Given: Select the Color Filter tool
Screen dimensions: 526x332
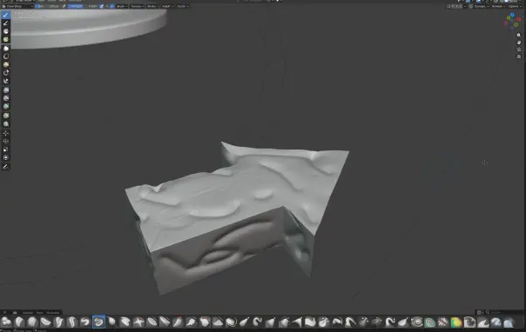Looking at the screenshot, I should click(6, 106).
